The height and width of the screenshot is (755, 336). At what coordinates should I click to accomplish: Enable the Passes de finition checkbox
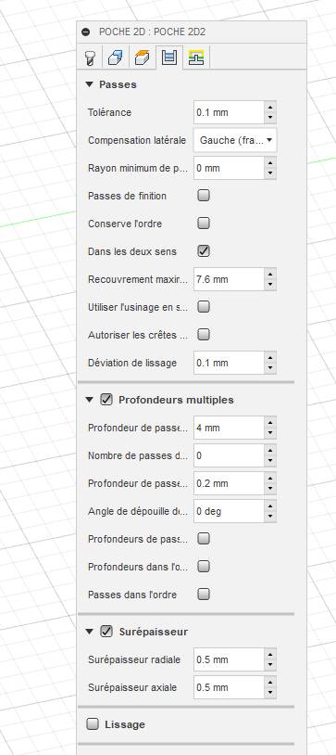click(204, 196)
